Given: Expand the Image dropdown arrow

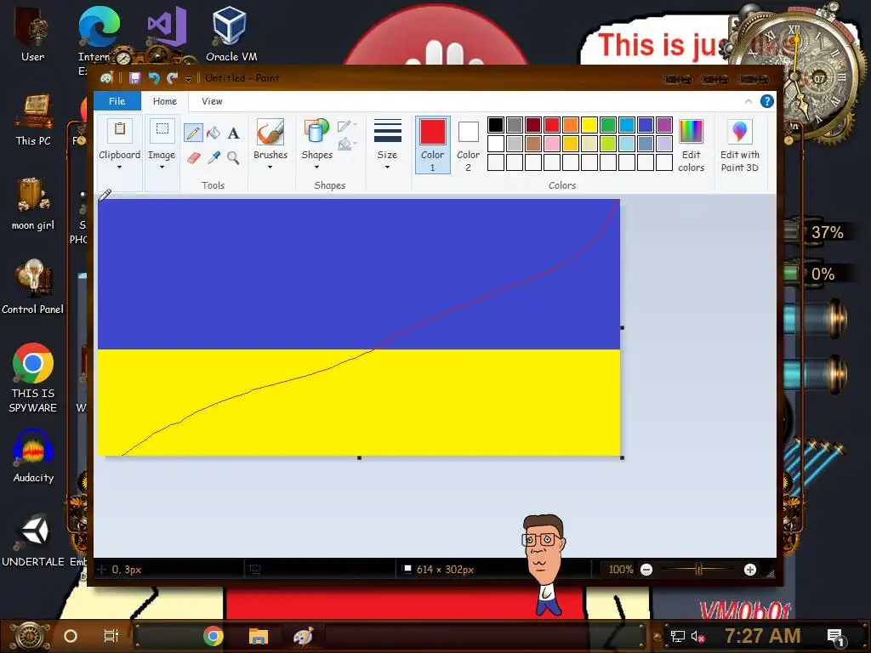Looking at the screenshot, I should (162, 168).
